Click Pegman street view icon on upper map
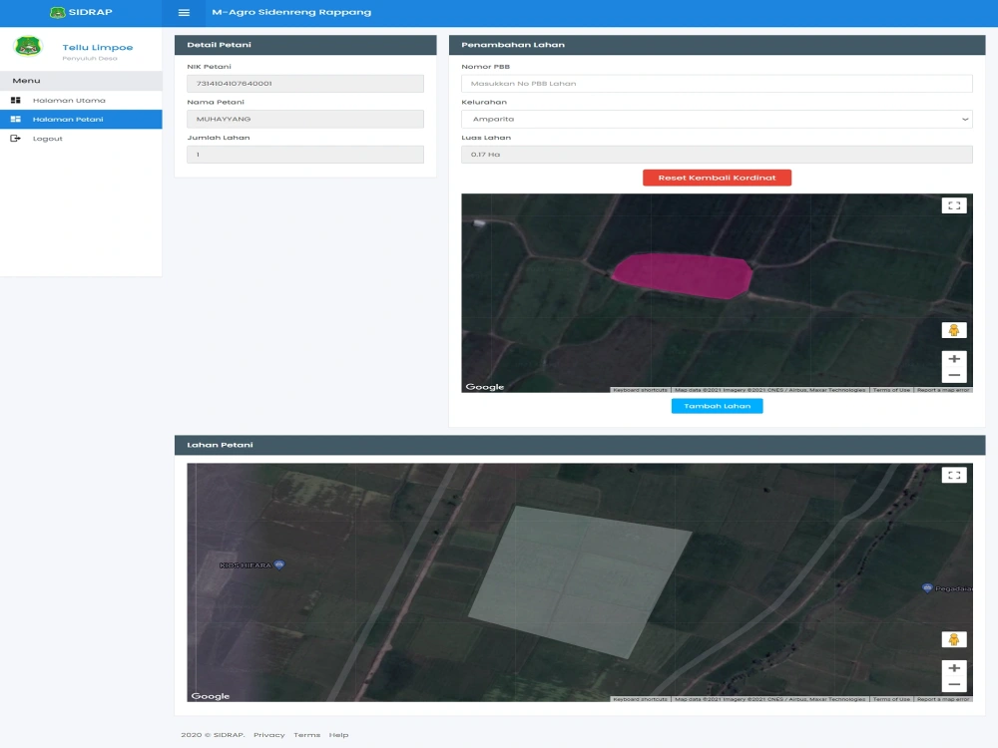The width and height of the screenshot is (998, 748). pyautogui.click(x=954, y=330)
